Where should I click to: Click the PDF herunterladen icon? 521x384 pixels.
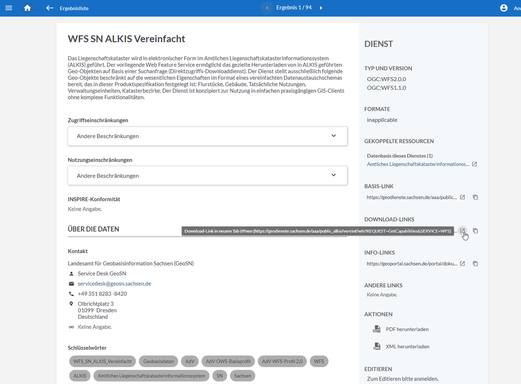pyautogui.click(x=376, y=329)
